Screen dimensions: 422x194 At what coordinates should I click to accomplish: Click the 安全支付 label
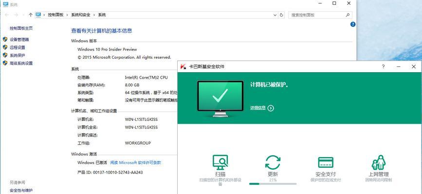point(326,174)
